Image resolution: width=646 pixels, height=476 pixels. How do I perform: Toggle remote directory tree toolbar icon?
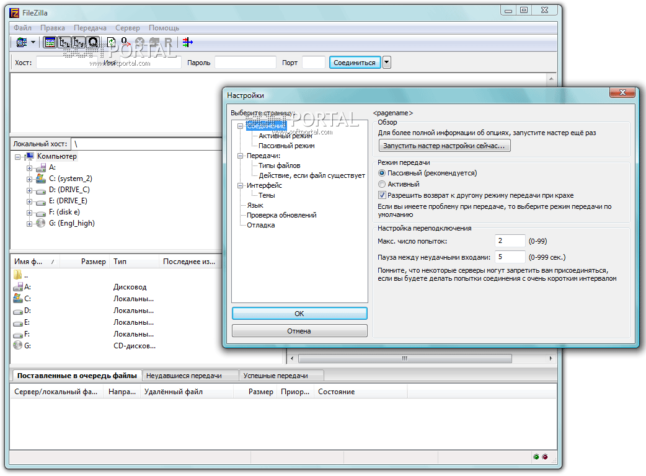pyautogui.click(x=79, y=42)
